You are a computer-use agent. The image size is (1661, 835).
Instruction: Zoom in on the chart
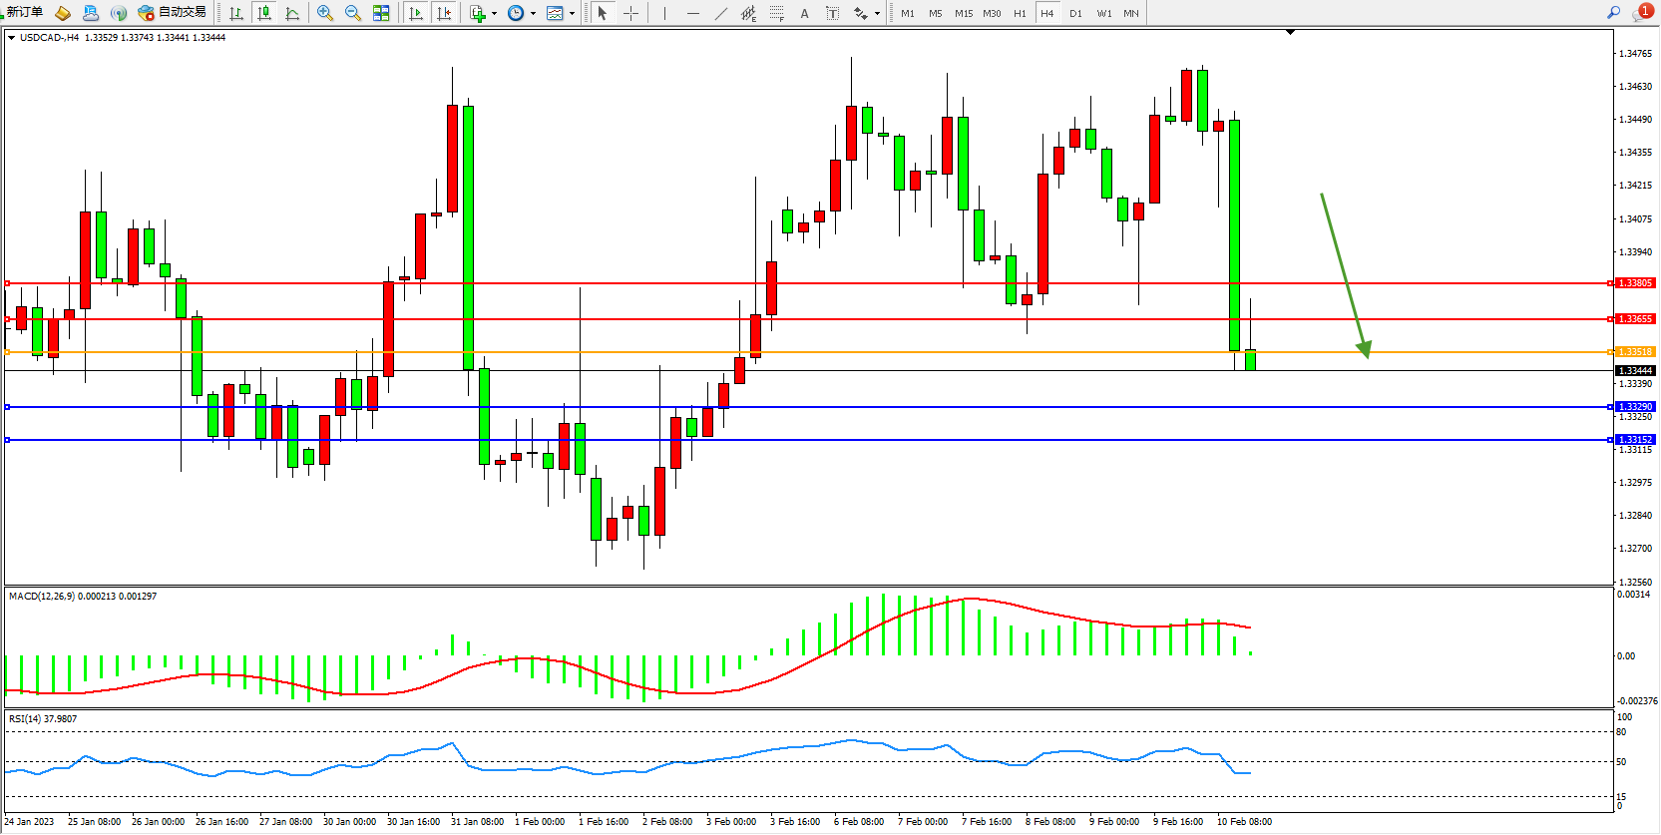click(x=324, y=13)
